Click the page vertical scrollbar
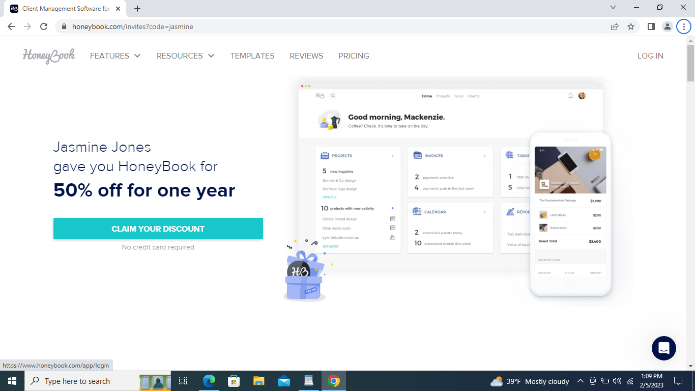 pyautogui.click(x=690, y=204)
